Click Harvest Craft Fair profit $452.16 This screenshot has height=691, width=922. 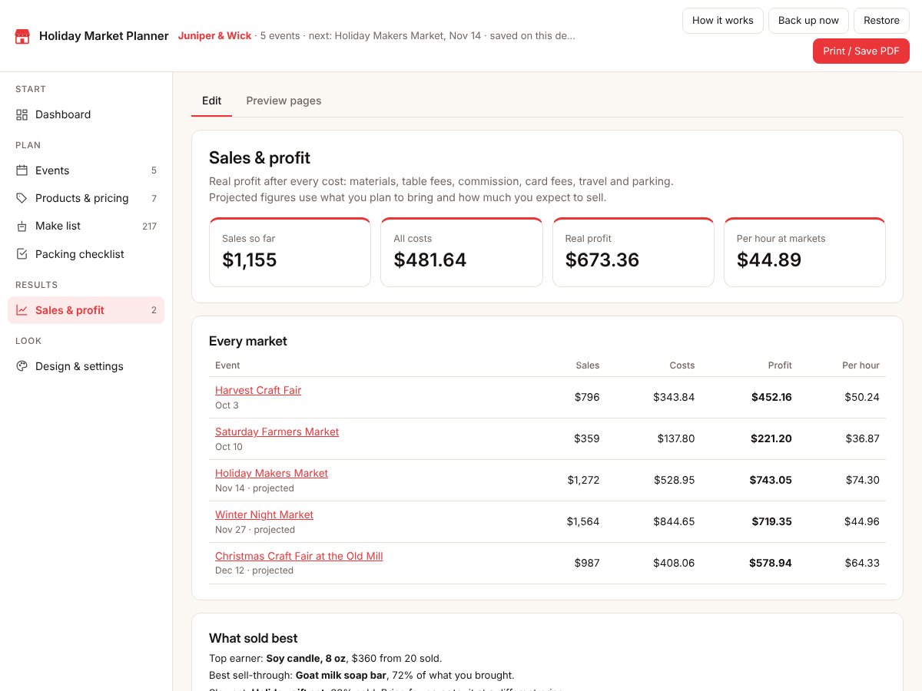pos(771,397)
